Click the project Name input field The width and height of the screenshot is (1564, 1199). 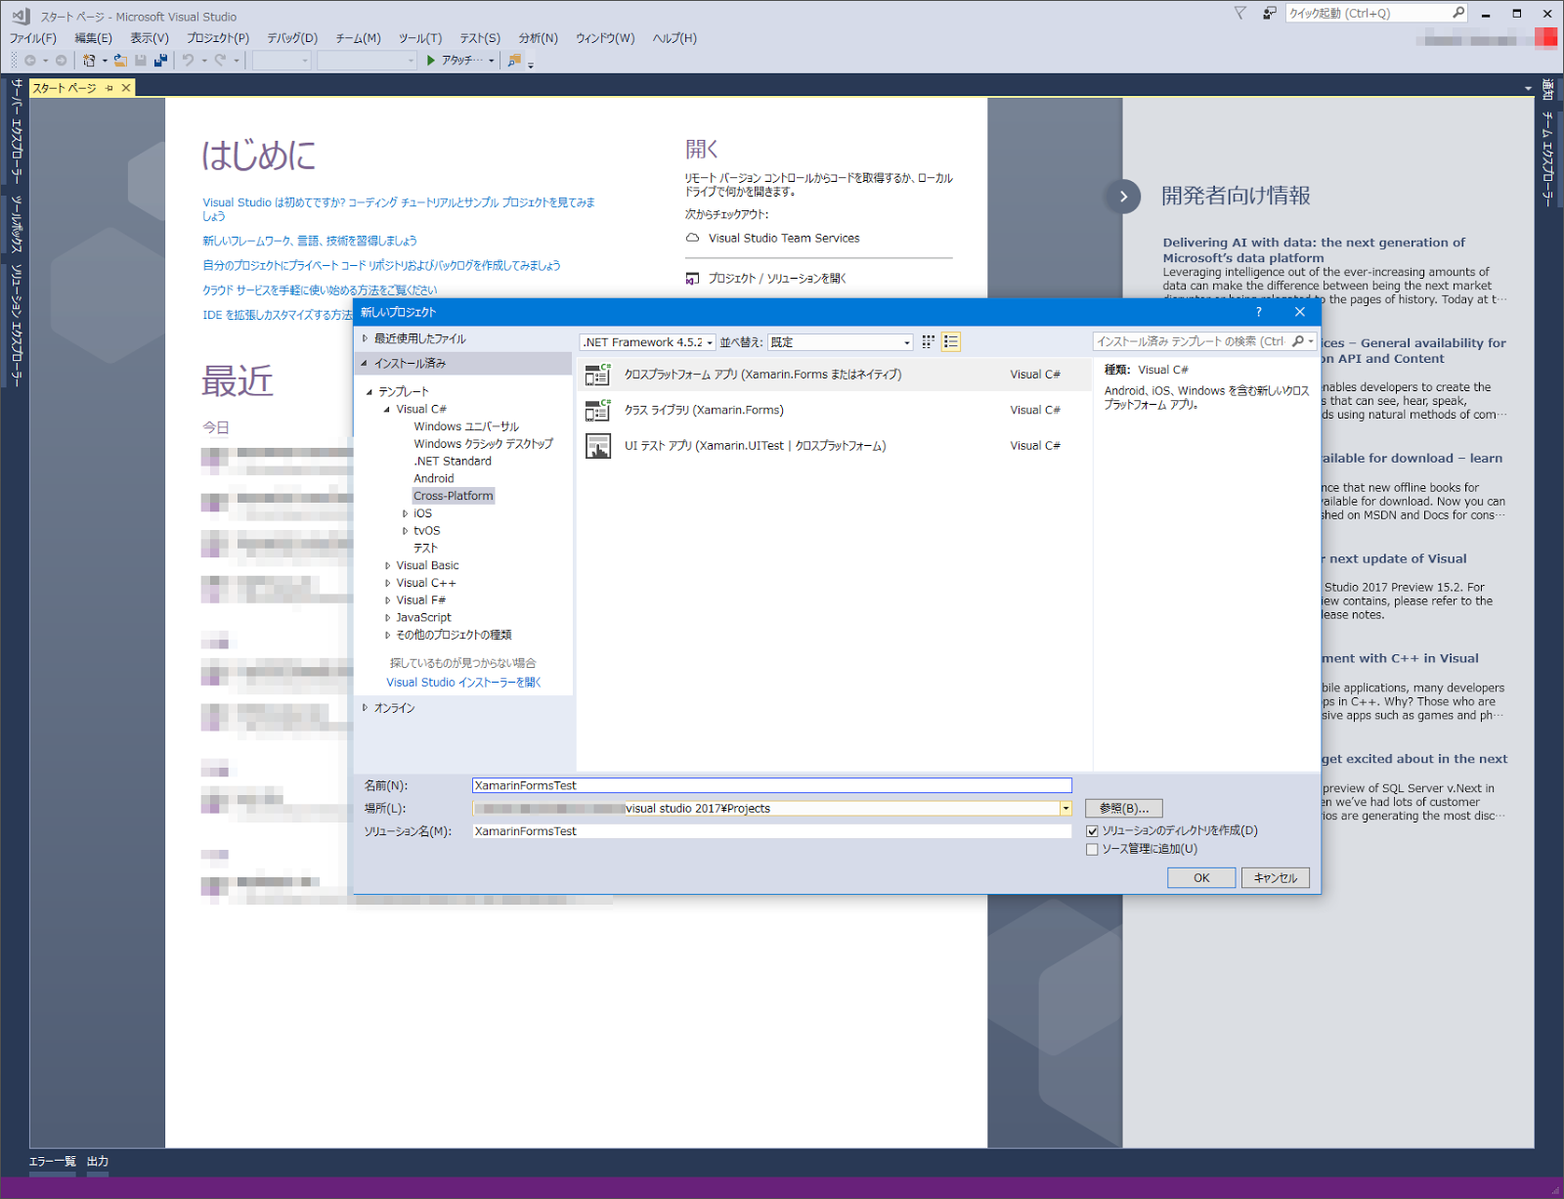click(772, 785)
